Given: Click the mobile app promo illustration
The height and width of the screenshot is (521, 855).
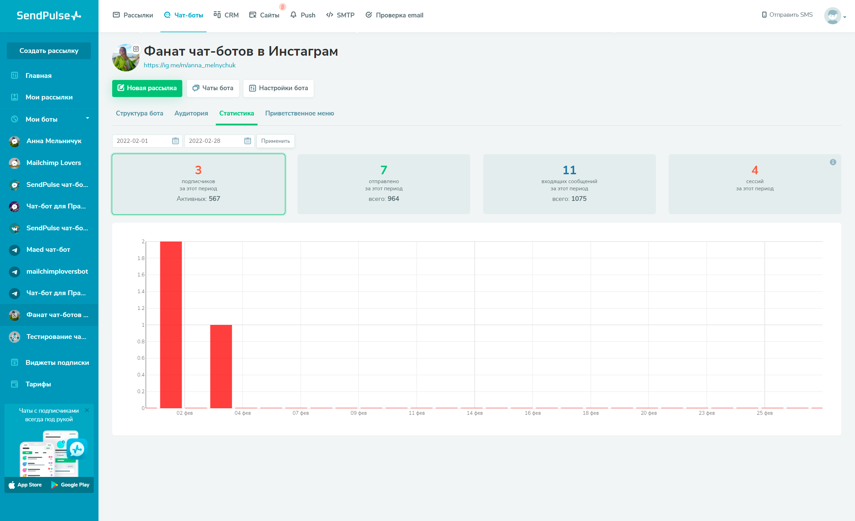Looking at the screenshot, I should pyautogui.click(x=53, y=453).
